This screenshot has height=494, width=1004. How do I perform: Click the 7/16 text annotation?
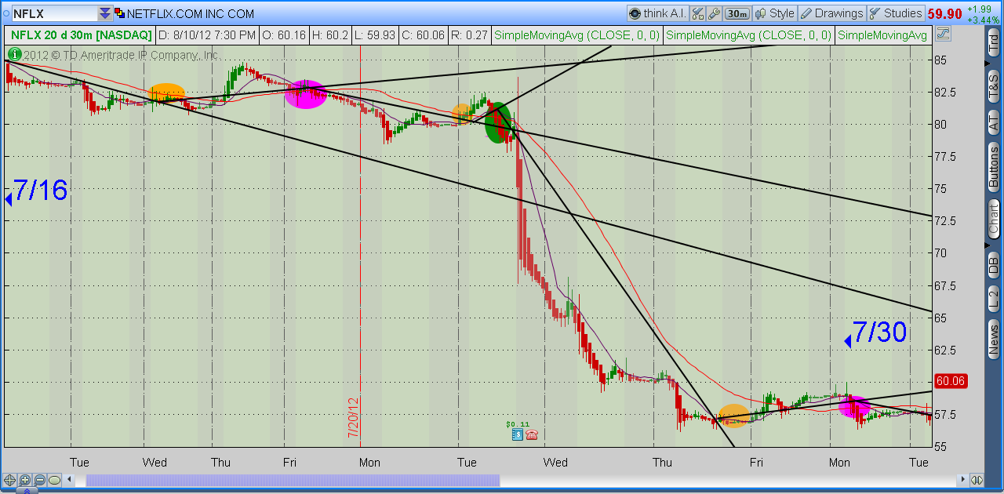40,191
